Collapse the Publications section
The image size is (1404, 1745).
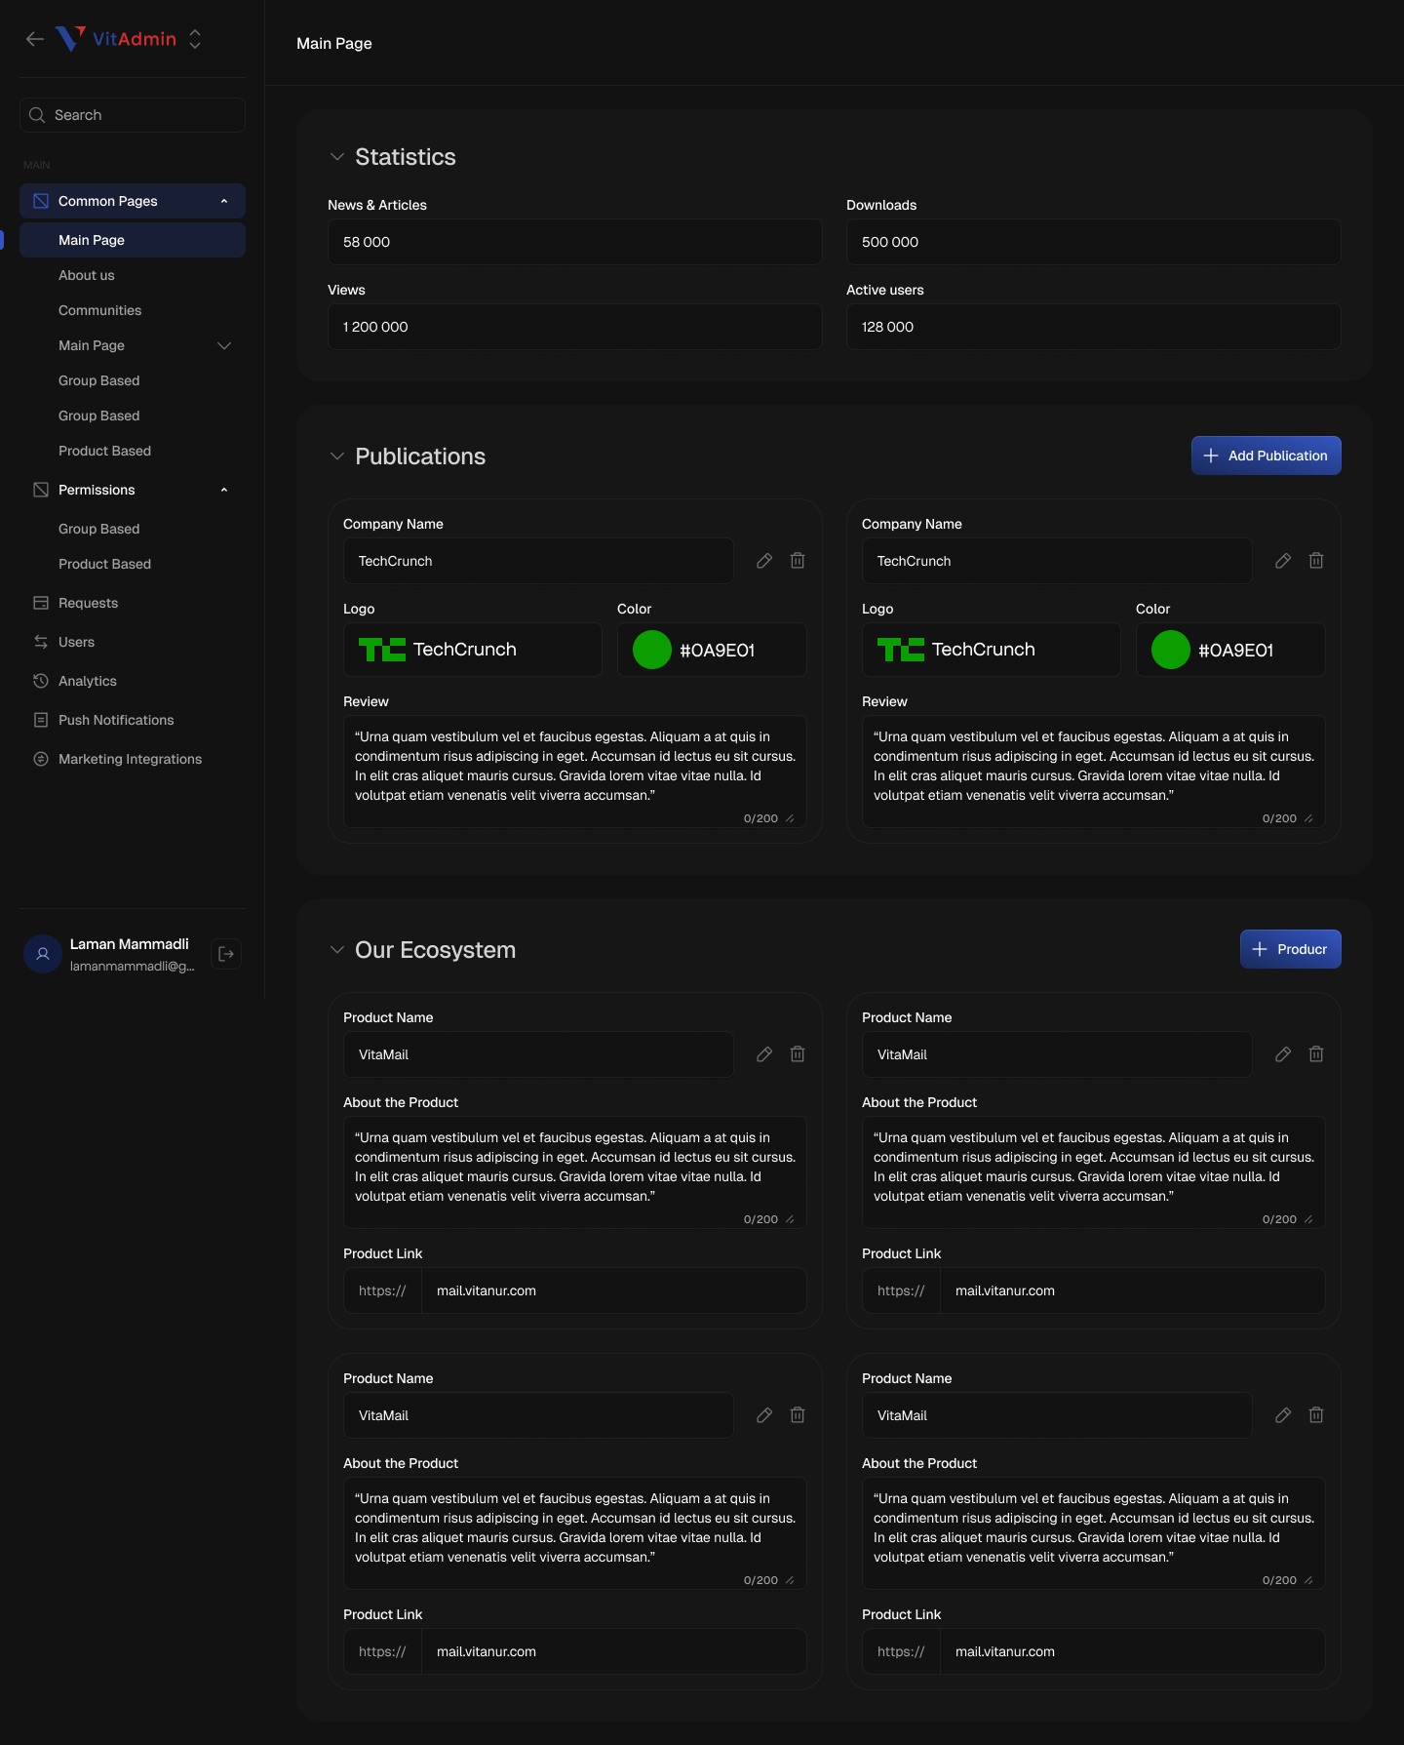click(x=337, y=456)
